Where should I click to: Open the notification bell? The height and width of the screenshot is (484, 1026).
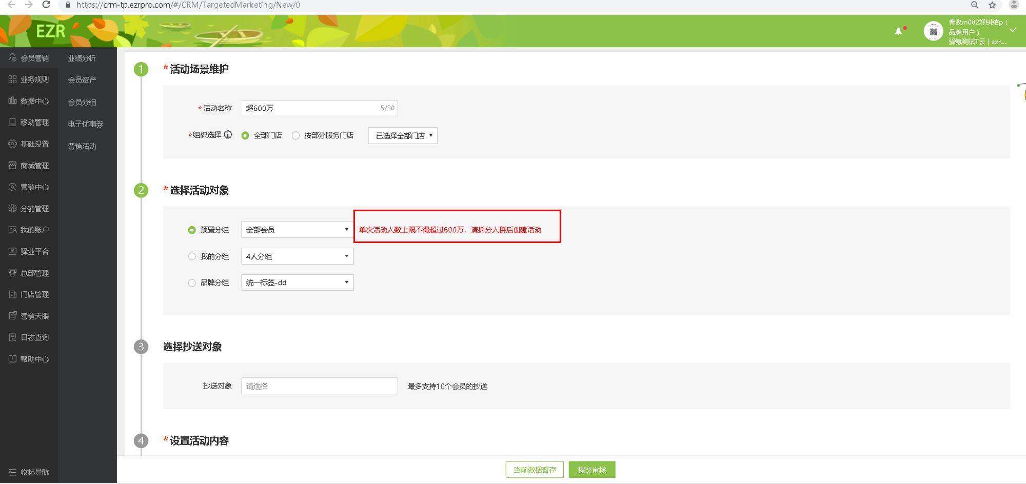899,31
